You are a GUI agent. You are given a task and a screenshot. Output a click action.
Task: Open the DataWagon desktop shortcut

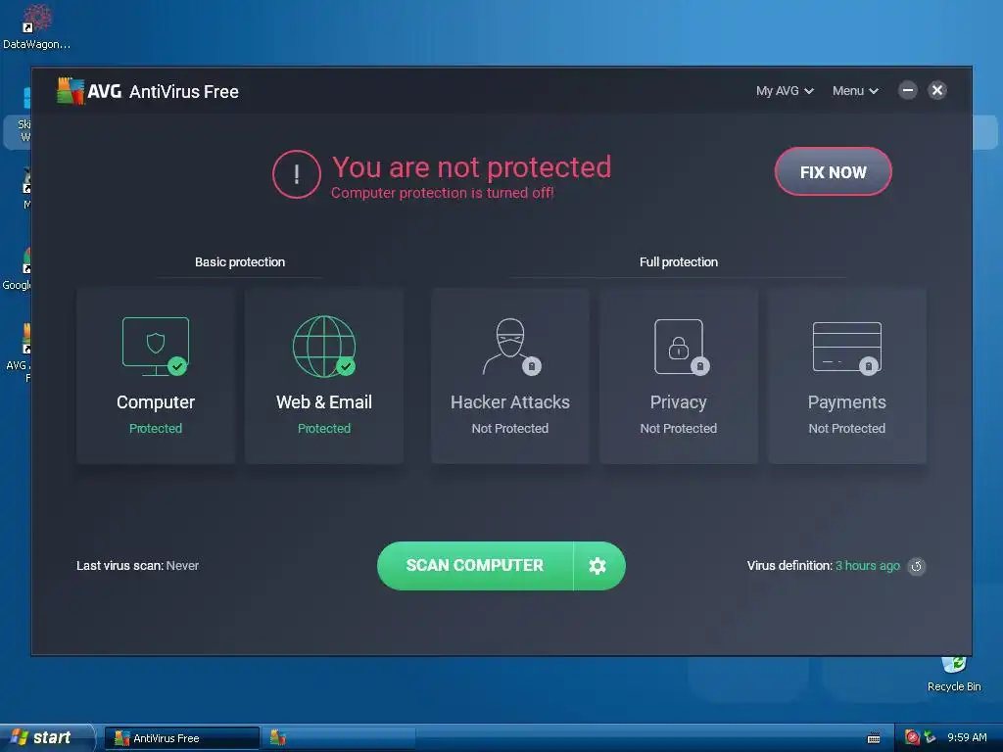pyautogui.click(x=36, y=25)
